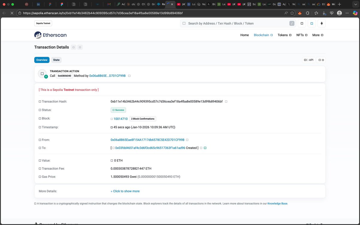Click browser profile avatar
360x225 pixels.
tap(339, 13)
